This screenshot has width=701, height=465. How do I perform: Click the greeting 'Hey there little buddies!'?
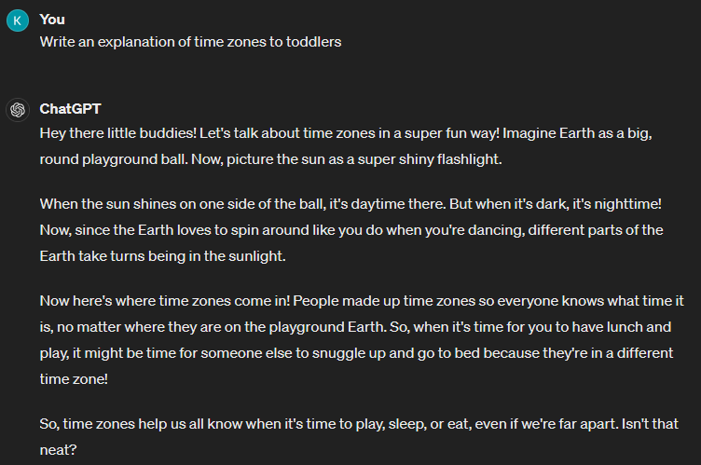pos(118,133)
